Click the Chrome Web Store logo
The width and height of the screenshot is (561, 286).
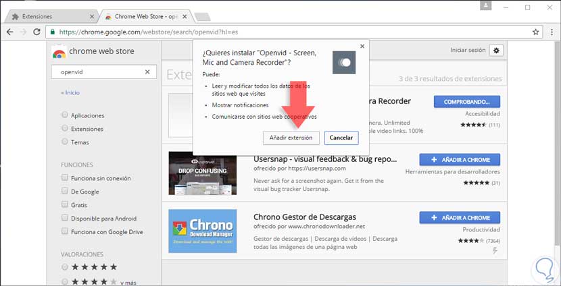59,52
